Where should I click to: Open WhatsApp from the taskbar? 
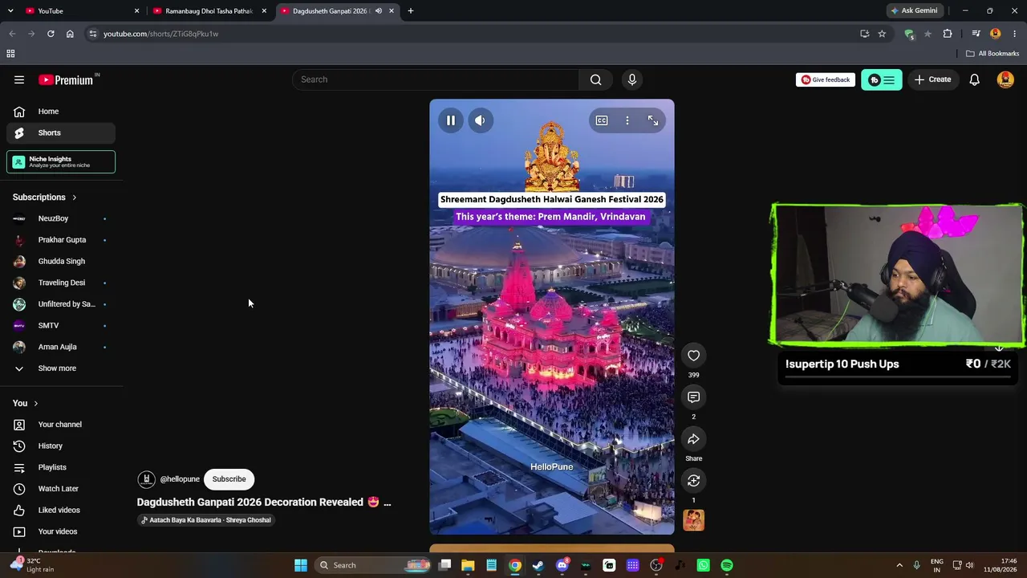(x=704, y=565)
